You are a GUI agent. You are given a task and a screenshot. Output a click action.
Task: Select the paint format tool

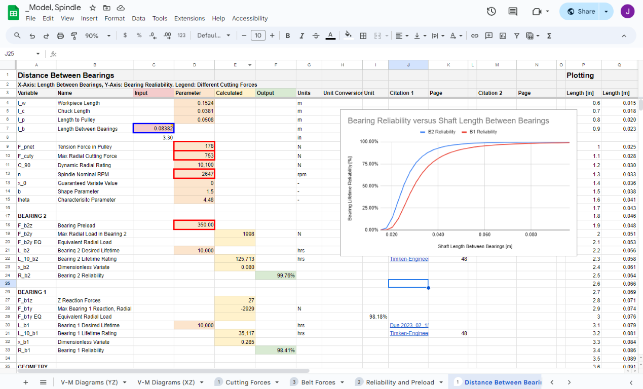coord(74,35)
